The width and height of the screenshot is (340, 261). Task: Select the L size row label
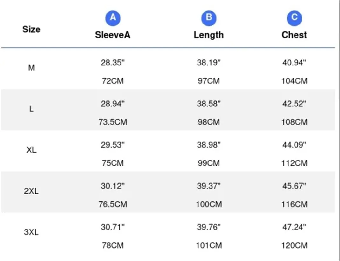click(x=31, y=109)
